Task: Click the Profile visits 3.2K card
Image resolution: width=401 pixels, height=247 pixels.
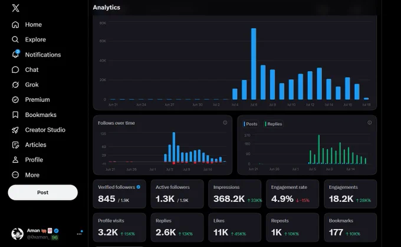Action: (x=120, y=228)
